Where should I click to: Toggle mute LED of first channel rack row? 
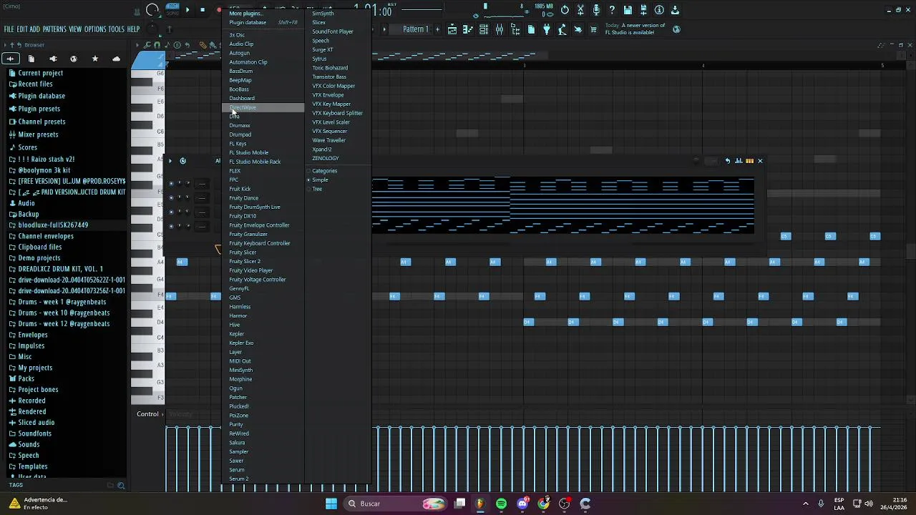[170, 184]
